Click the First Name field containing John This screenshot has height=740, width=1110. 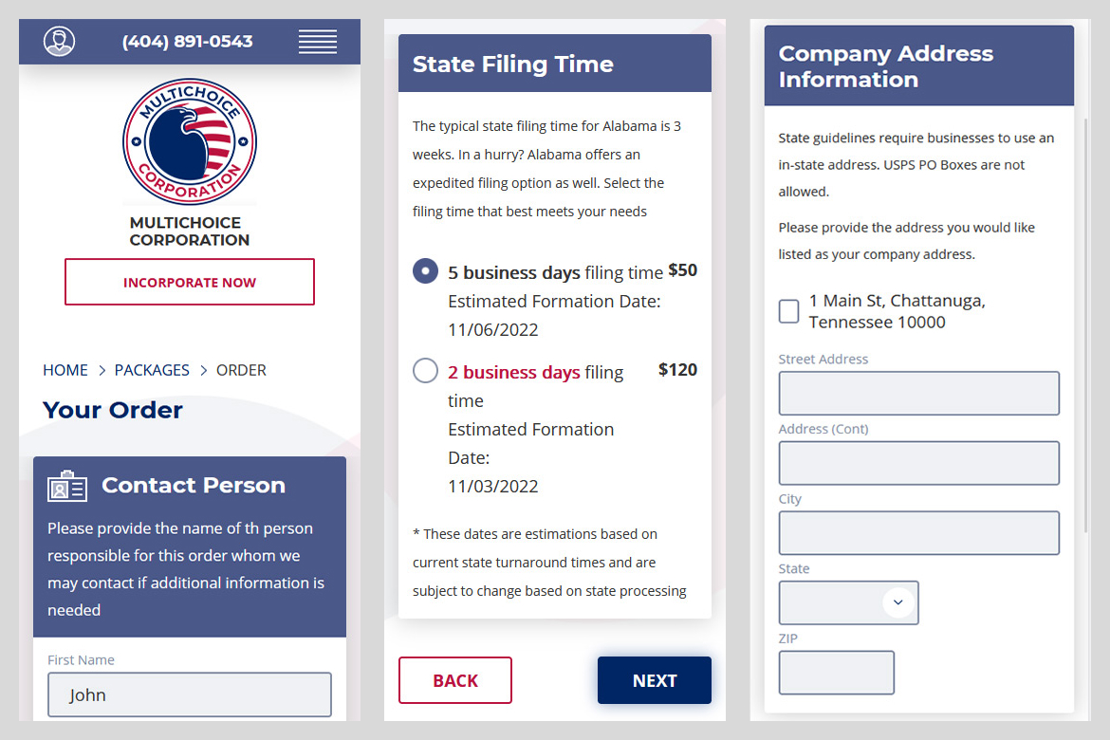pyautogui.click(x=190, y=694)
